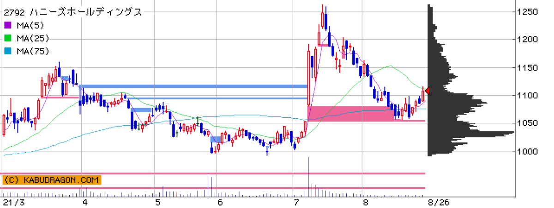Click the MA(75) legend label
Viewport: 554px width, 208px height.
pos(32,52)
